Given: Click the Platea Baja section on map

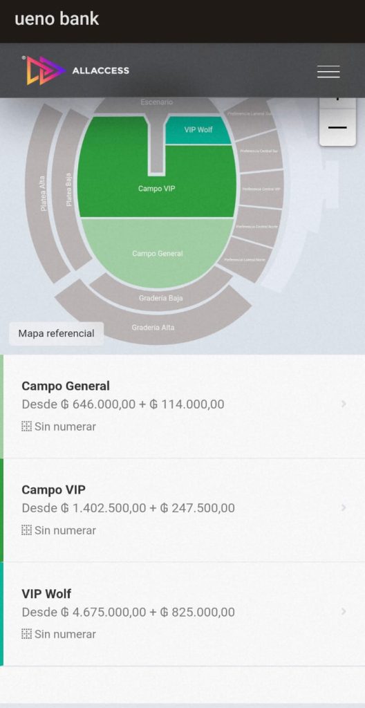Looking at the screenshot, I should click(70, 189).
